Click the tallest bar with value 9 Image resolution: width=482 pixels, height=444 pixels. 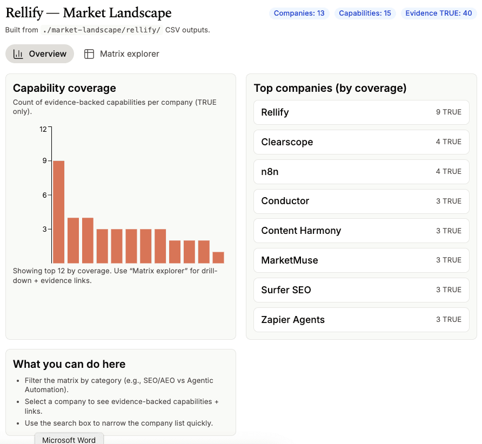click(59, 212)
